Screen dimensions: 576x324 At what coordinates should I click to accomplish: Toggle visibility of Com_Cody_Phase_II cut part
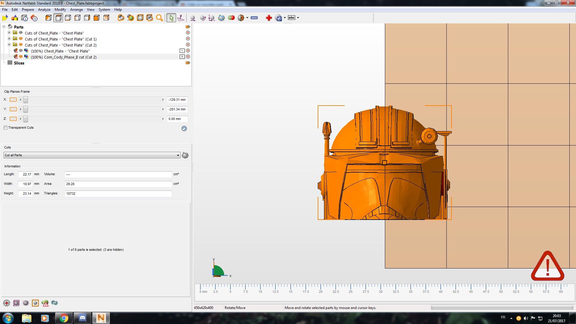click(x=21, y=57)
